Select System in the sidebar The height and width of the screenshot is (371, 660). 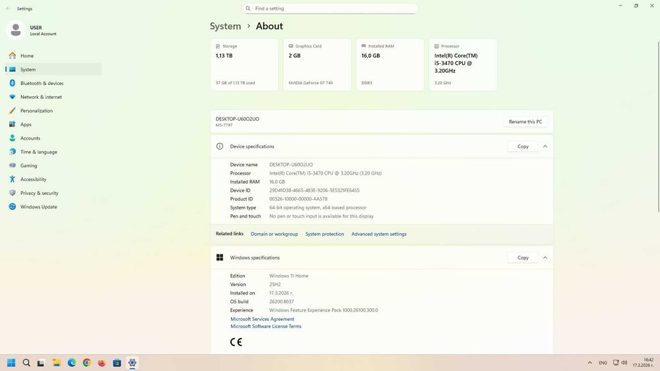(x=53, y=69)
